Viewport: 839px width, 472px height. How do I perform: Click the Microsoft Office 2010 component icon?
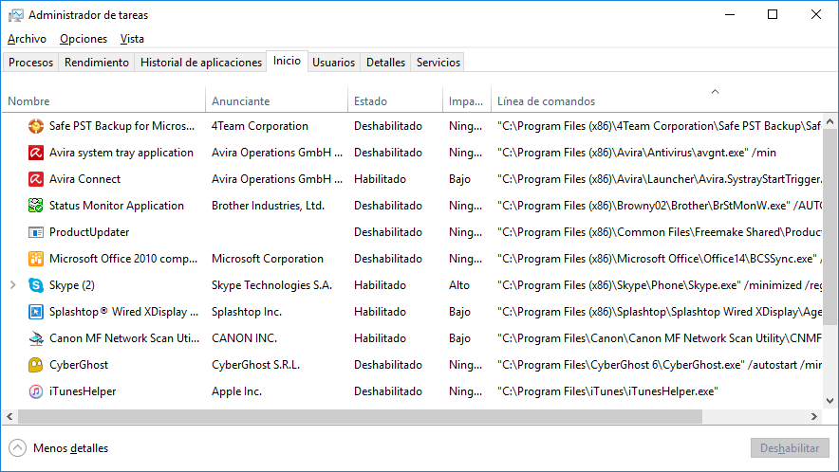36,259
